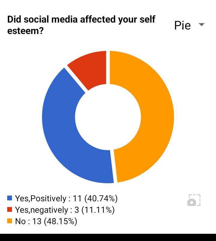Click the 11.11% percentage value
Image resolution: width=216 pixels, height=241 pixels.
(x=98, y=210)
